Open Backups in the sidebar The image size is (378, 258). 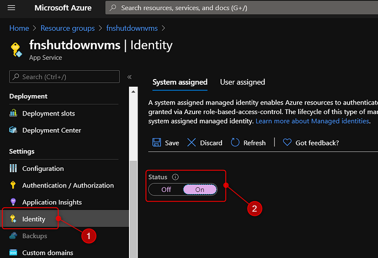(34, 236)
